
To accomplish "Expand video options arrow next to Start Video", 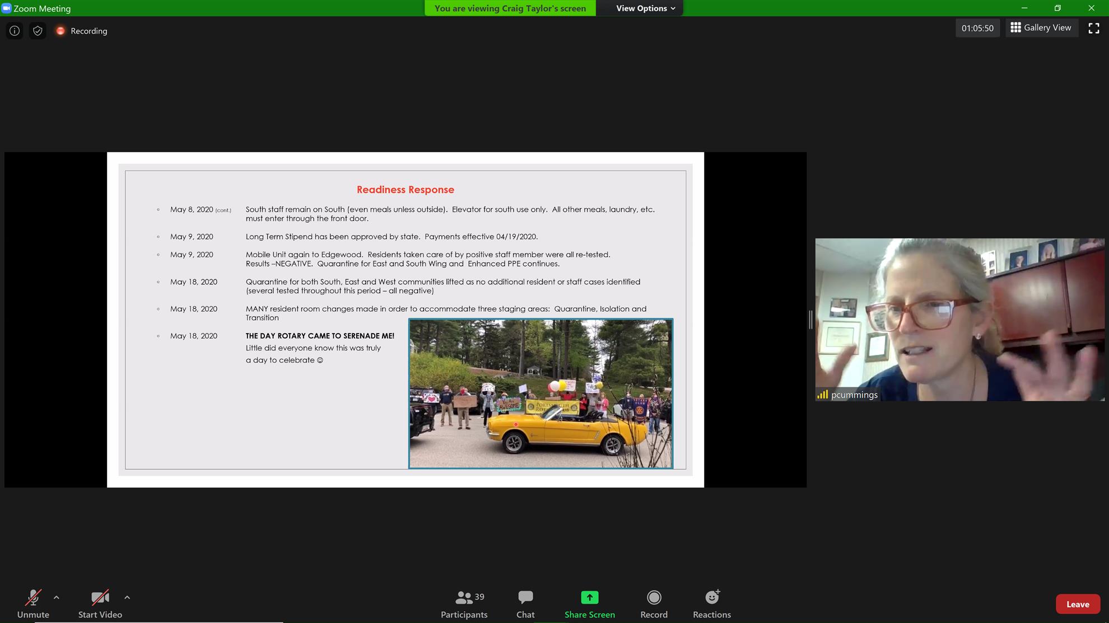I will tap(127, 597).
